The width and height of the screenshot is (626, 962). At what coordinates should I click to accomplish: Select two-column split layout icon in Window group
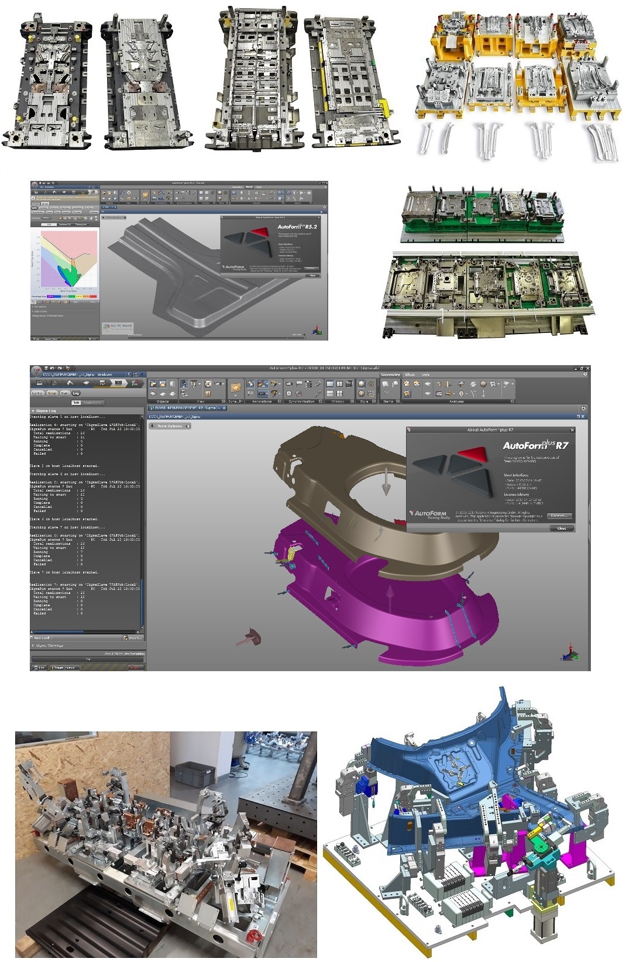[x=340, y=384]
